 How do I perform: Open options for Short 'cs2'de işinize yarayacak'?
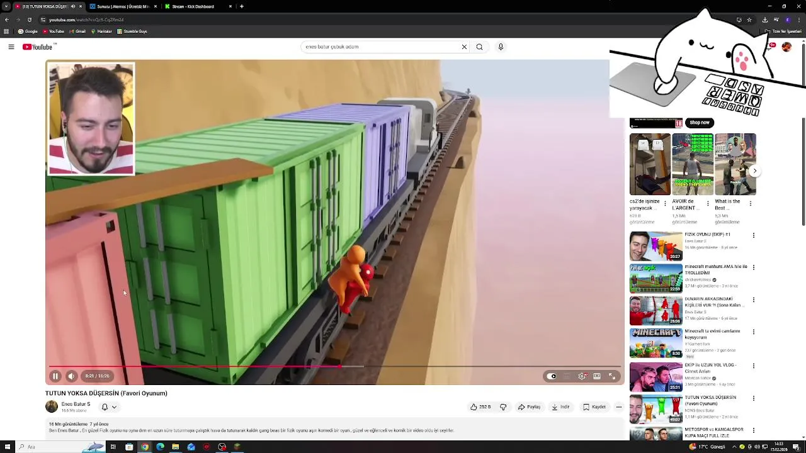[x=665, y=204]
